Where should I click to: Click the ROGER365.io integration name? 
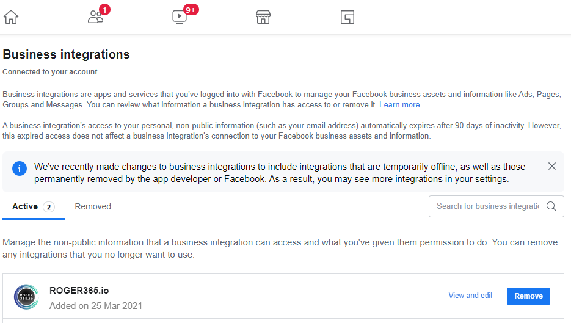pos(79,291)
